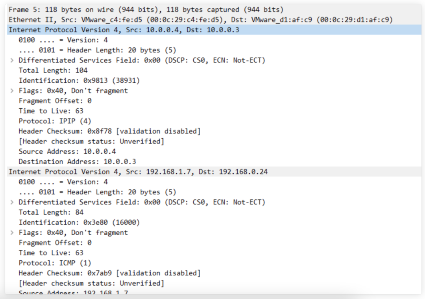The width and height of the screenshot is (425, 299).
Task: Select Header Checksum 0x8f78 row
Action: point(109,131)
